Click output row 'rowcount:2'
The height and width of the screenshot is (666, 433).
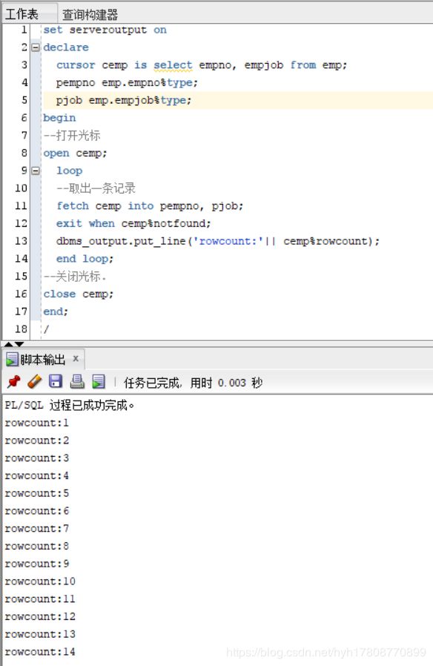(36, 441)
